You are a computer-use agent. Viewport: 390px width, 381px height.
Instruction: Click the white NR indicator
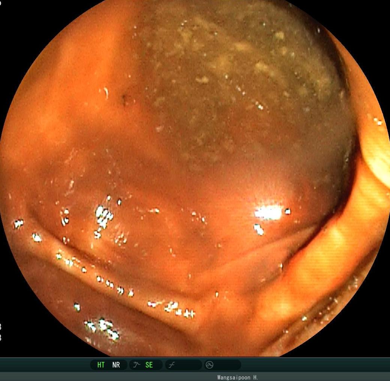[116, 365]
